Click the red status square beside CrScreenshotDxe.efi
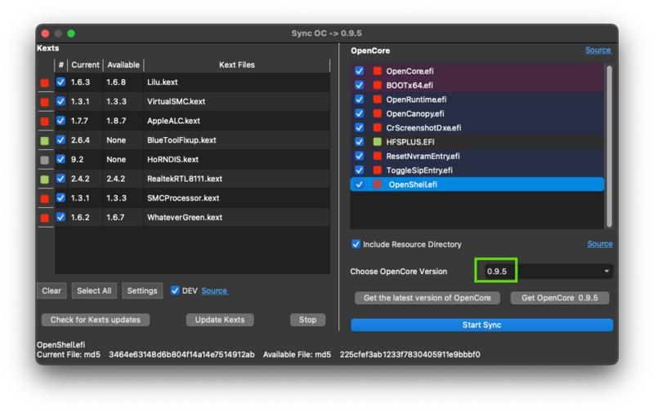The width and height of the screenshot is (654, 412). pos(378,127)
